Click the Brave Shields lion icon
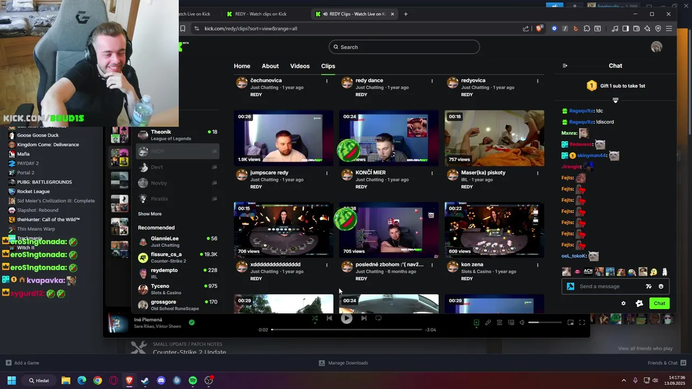Screen dimensions: 692x389 tap(539, 29)
